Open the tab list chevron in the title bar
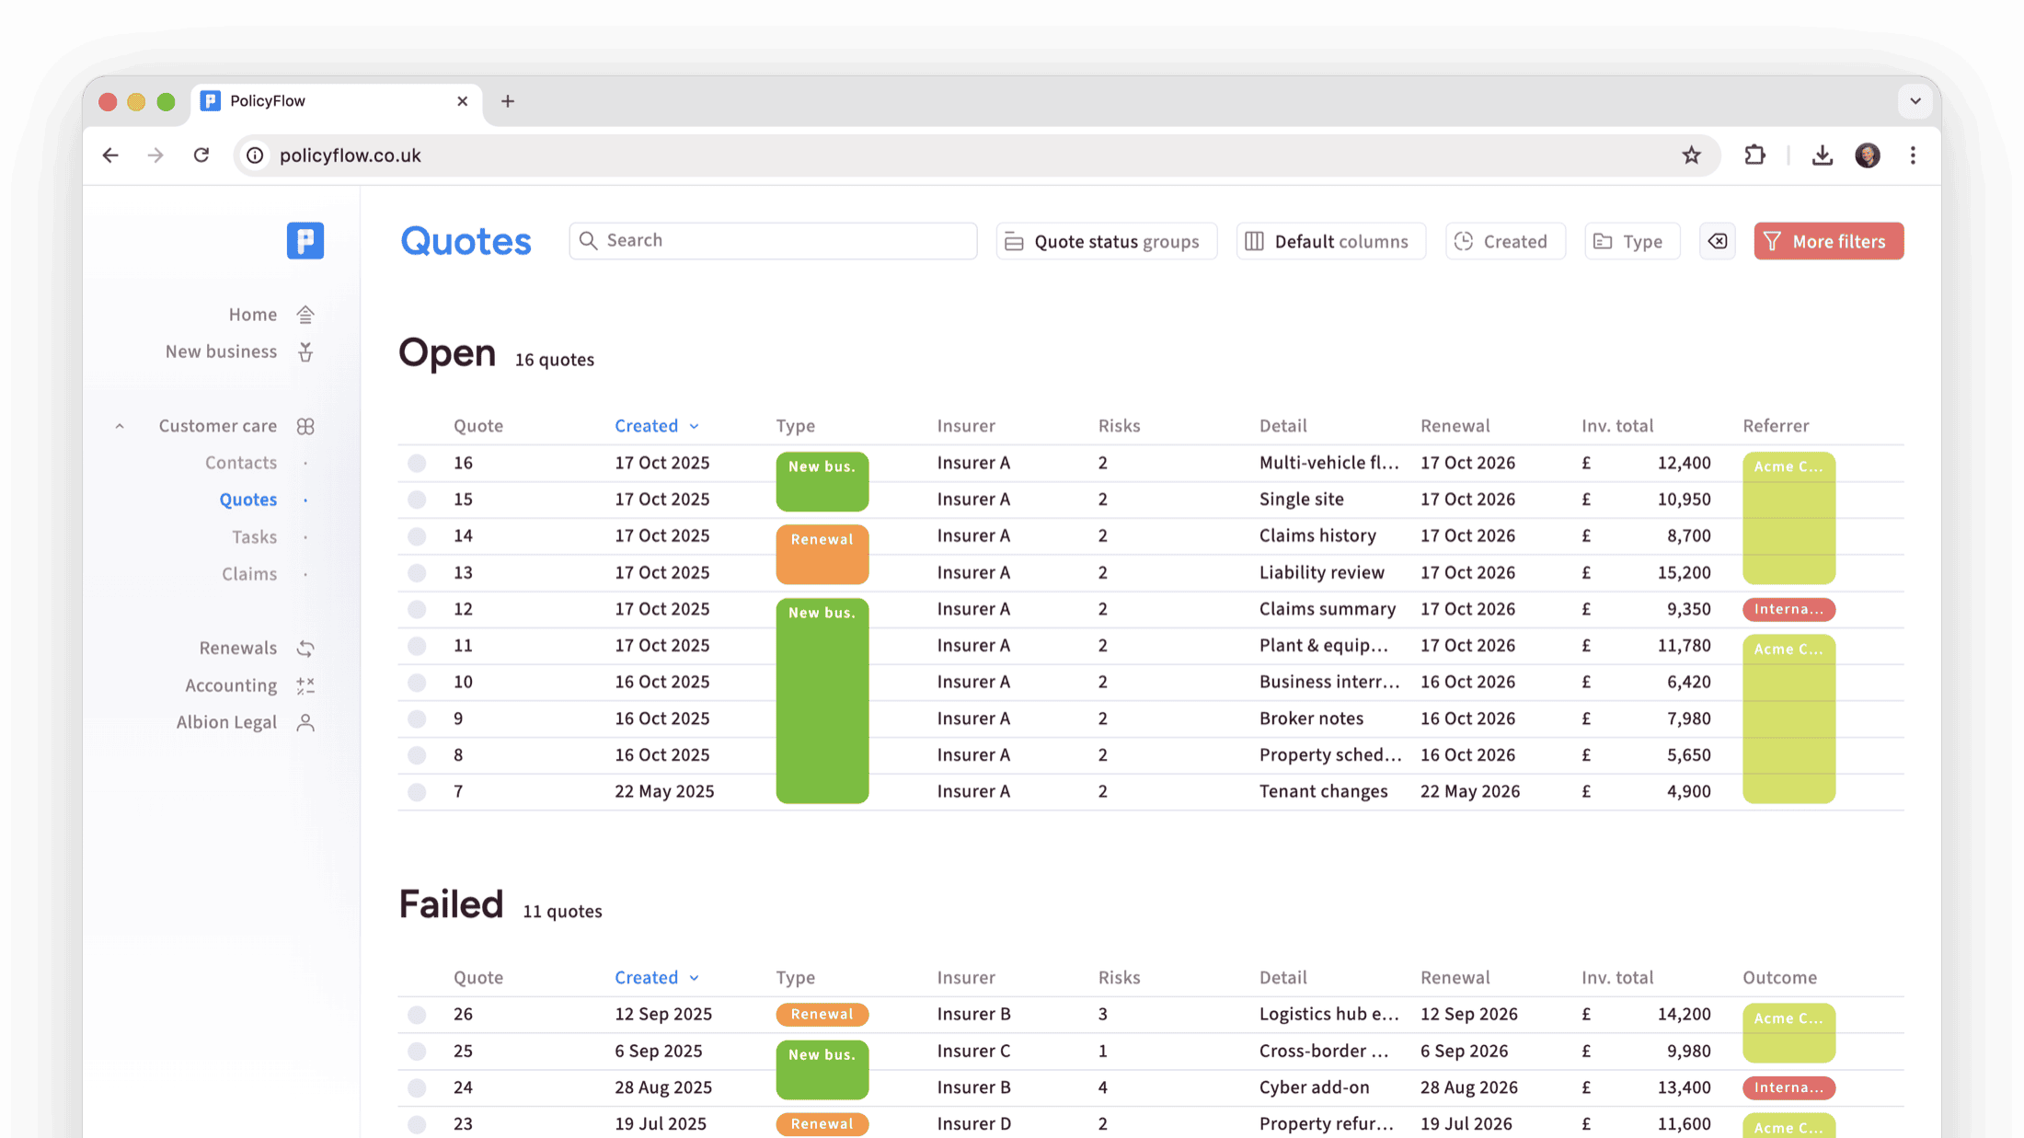This screenshot has height=1138, width=2024. (x=1915, y=101)
